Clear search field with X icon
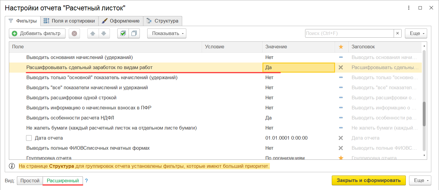439x190 pixels. tap(398, 33)
